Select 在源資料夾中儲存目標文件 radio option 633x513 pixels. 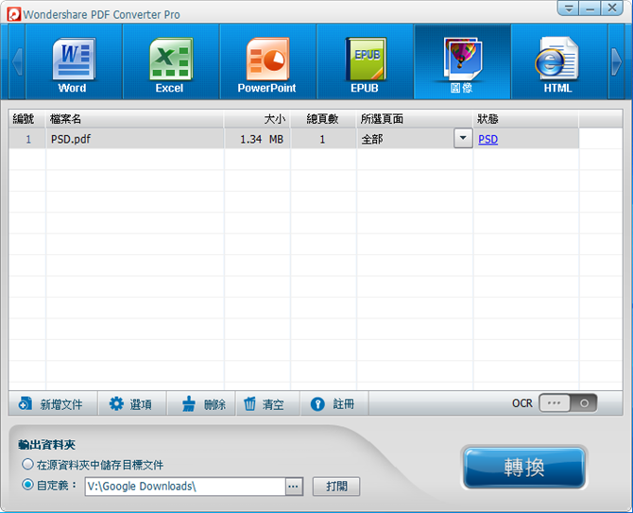point(27,464)
